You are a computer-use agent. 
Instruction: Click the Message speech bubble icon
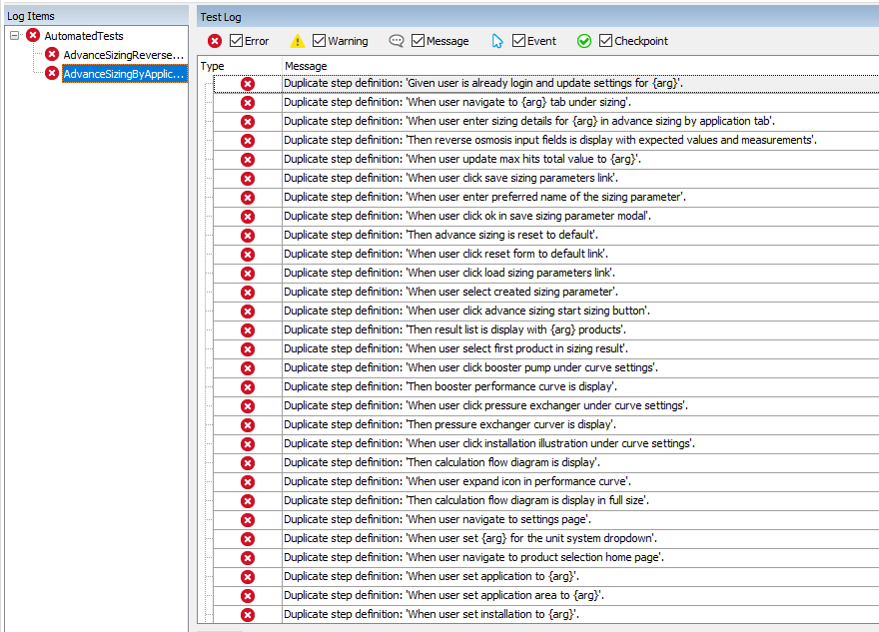pyautogui.click(x=397, y=41)
